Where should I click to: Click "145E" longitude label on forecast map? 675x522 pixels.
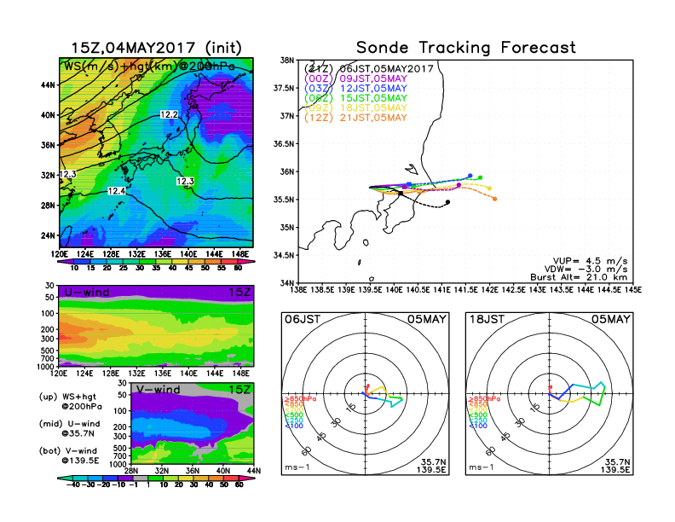pyautogui.click(x=633, y=290)
